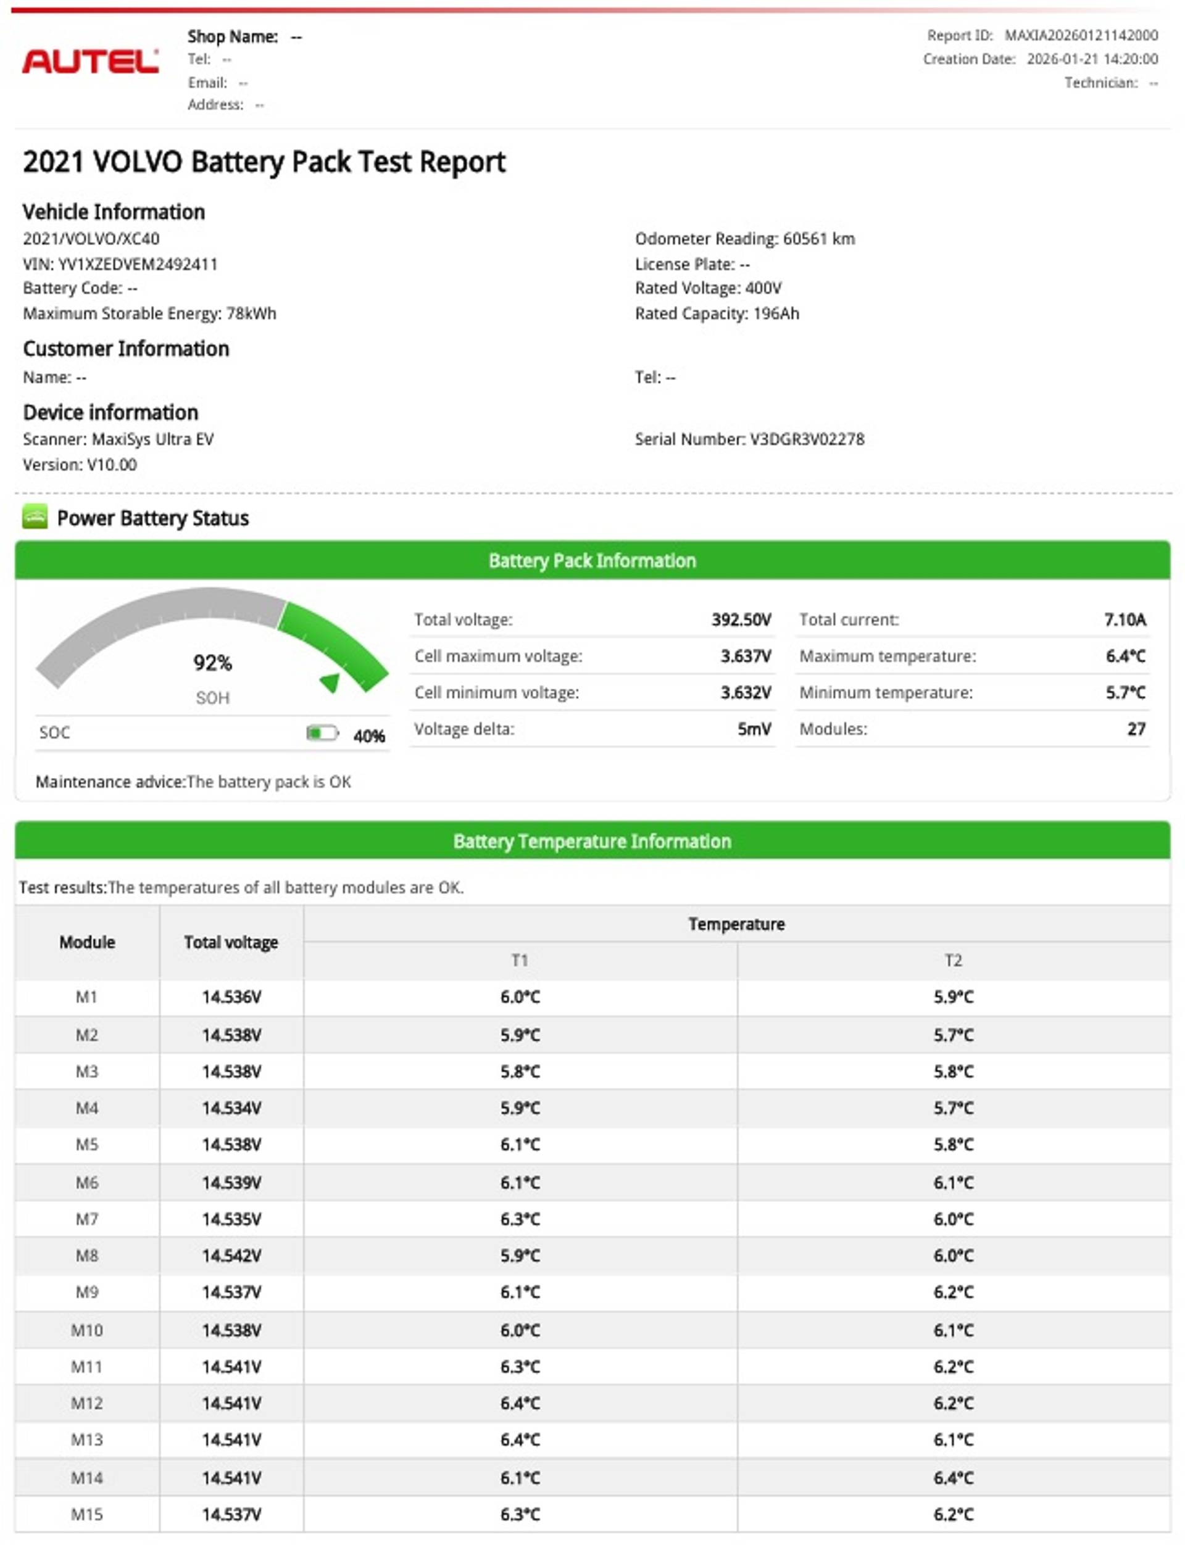Screen dimensions: 1185x1553
Task: Click the Report ID text
Action: click(x=1042, y=35)
